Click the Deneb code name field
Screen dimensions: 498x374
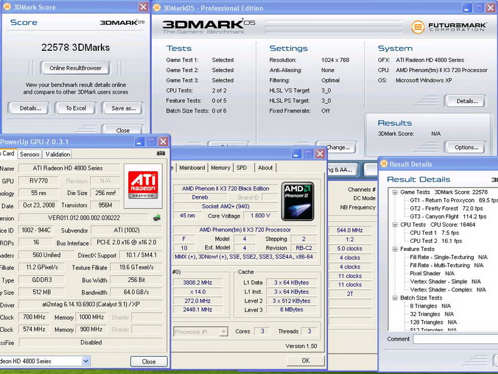[x=200, y=197]
